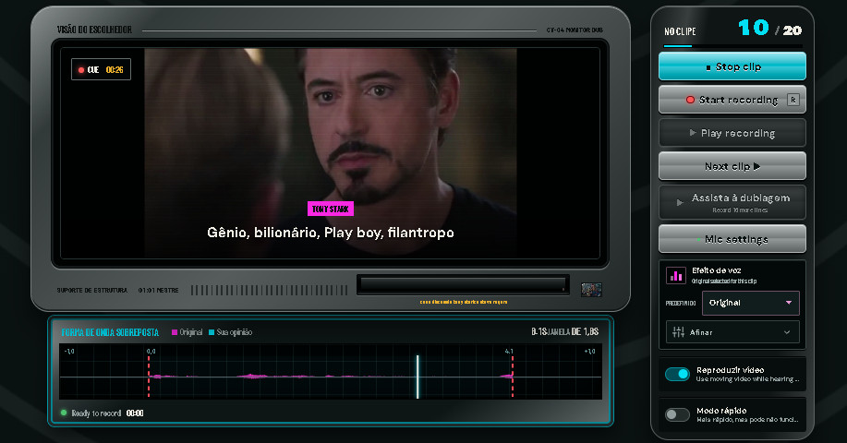The width and height of the screenshot is (847, 443).
Task: Click the SUPORTE DE ESTRUTURA label
Action: (92, 291)
